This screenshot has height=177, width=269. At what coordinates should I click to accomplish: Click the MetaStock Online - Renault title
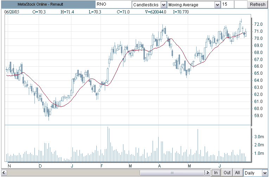(40, 5)
